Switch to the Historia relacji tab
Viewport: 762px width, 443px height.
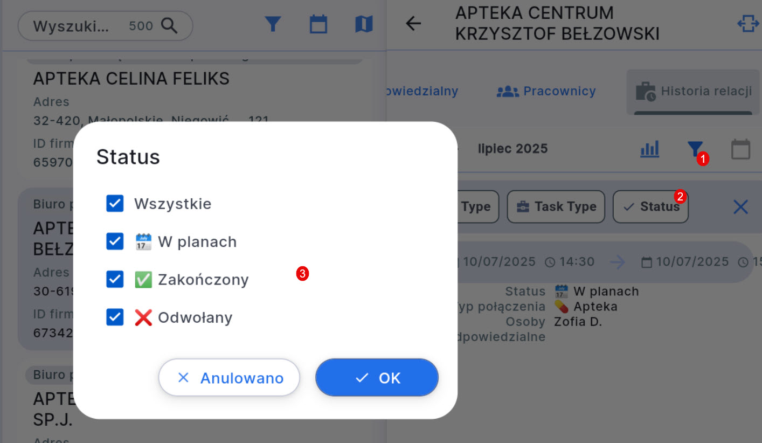(x=692, y=91)
